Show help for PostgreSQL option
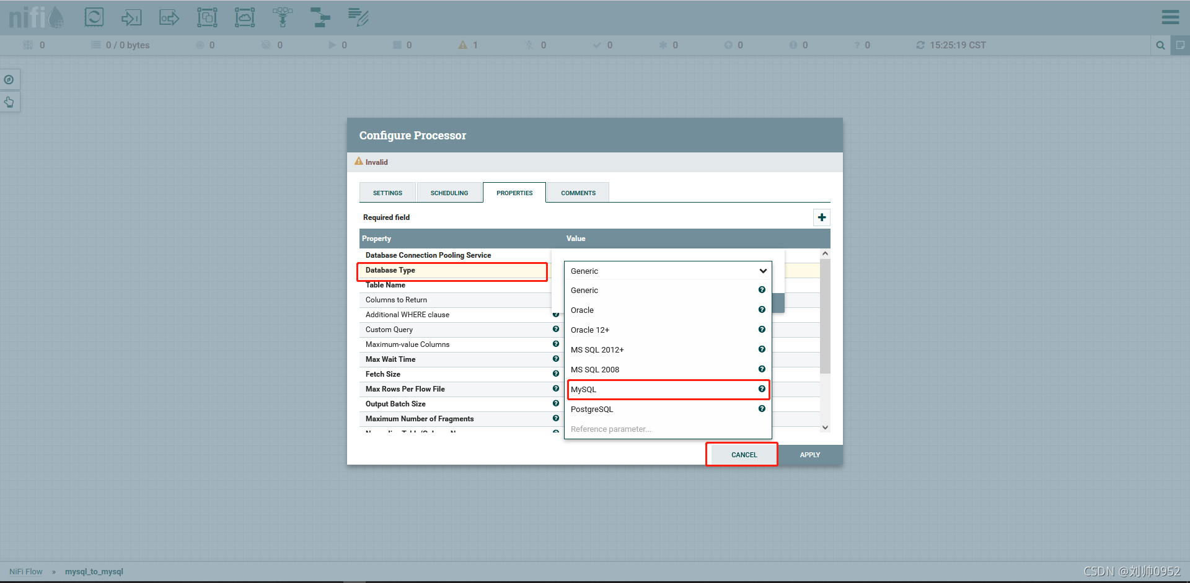The width and height of the screenshot is (1190, 583). click(x=762, y=409)
